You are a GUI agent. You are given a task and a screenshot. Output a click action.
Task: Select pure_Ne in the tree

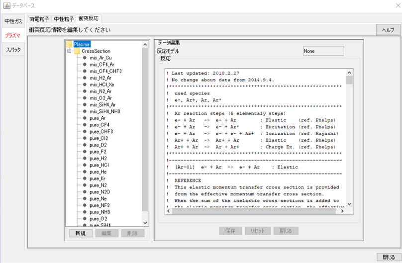click(x=98, y=198)
